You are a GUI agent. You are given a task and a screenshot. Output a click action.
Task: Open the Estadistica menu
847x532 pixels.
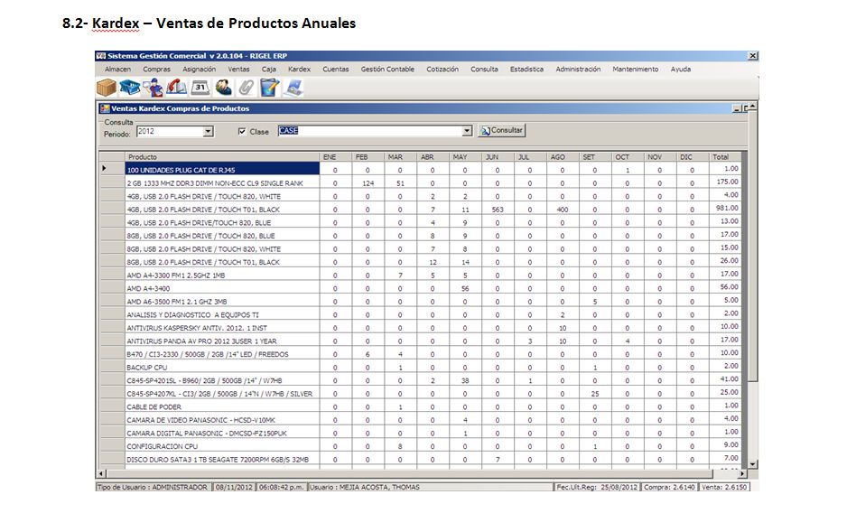pyautogui.click(x=526, y=69)
